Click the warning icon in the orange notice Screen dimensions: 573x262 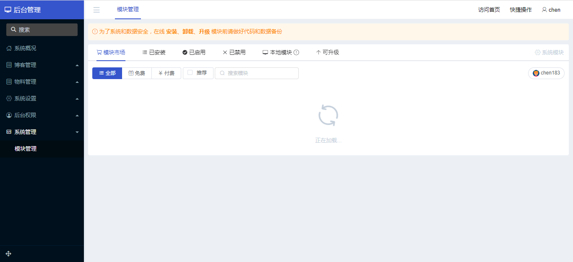[95, 31]
